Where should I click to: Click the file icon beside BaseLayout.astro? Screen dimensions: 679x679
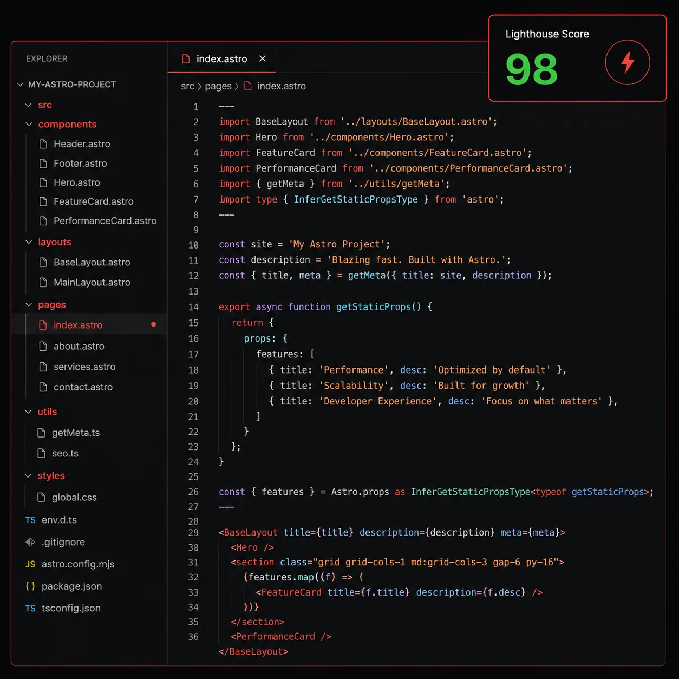pos(43,262)
